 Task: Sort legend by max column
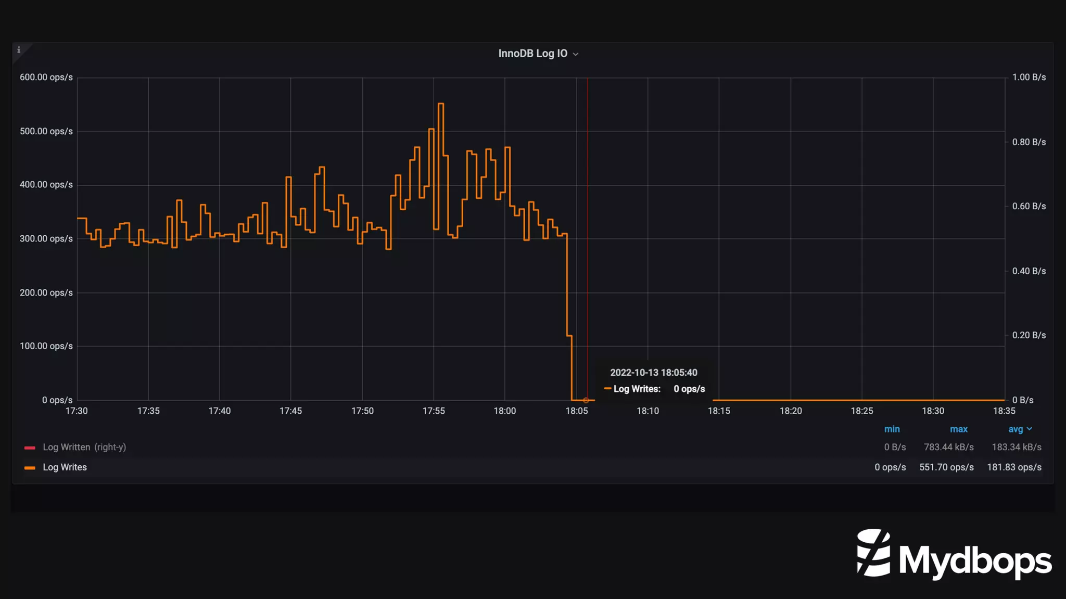tap(958, 429)
